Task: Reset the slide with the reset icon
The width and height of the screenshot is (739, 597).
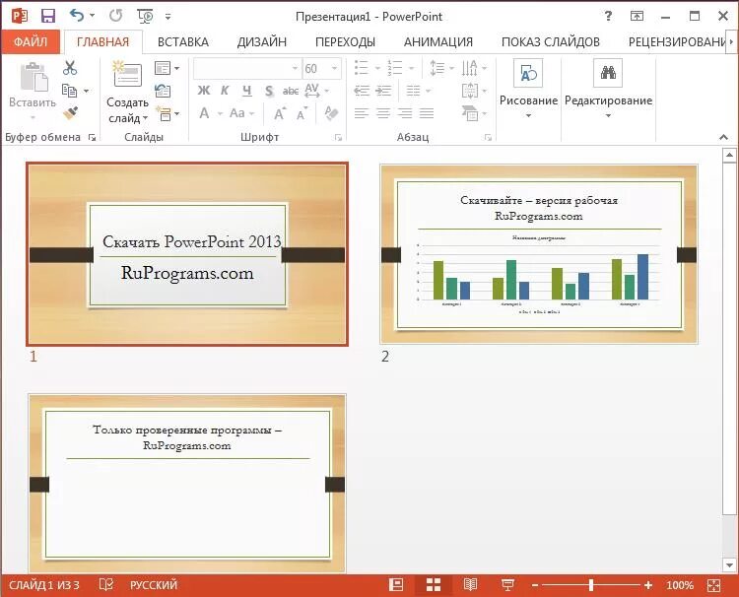Action: click(x=163, y=91)
